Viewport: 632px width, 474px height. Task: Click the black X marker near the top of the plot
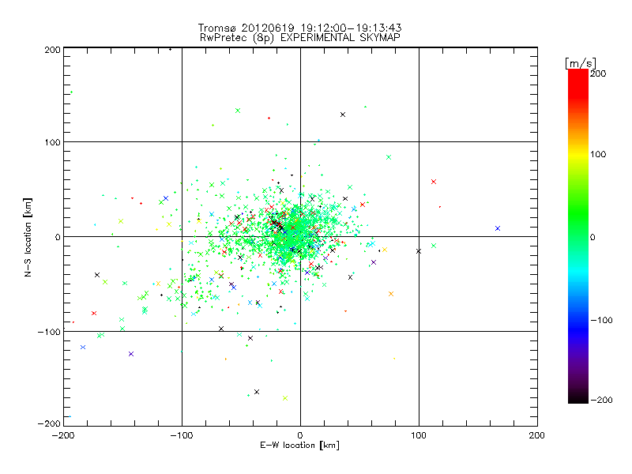(343, 115)
